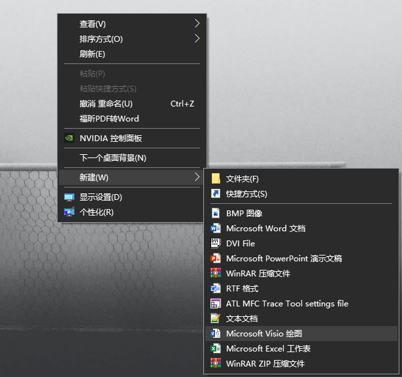Expand the 排序方式(O) submenu arrow
The image size is (402, 377).
197,39
